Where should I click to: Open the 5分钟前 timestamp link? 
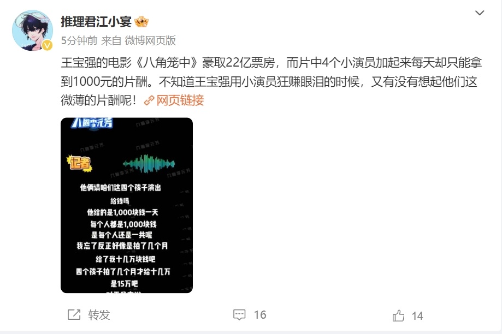[79, 40]
